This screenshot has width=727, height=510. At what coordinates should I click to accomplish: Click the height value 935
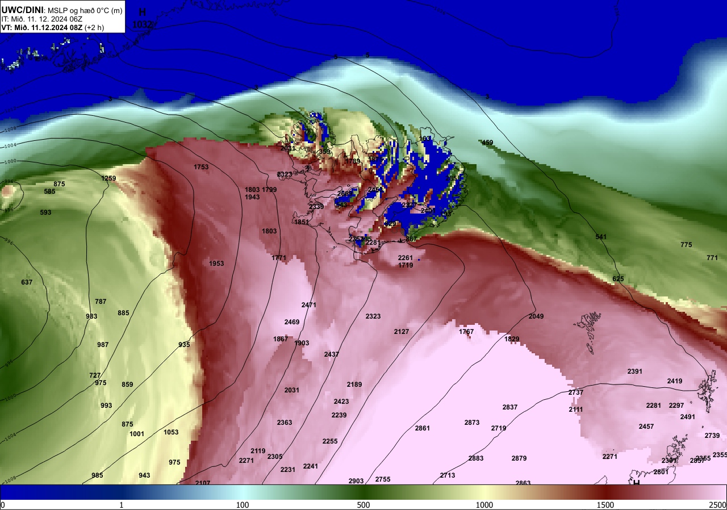click(184, 345)
